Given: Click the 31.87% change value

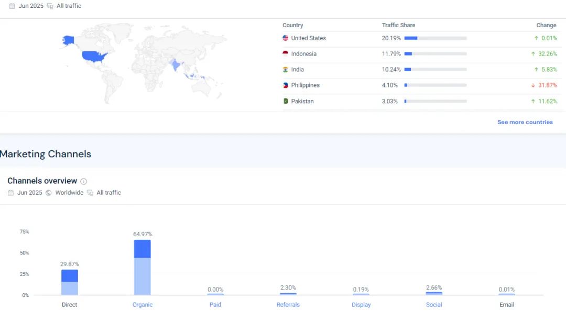Looking at the screenshot, I should [x=548, y=85].
